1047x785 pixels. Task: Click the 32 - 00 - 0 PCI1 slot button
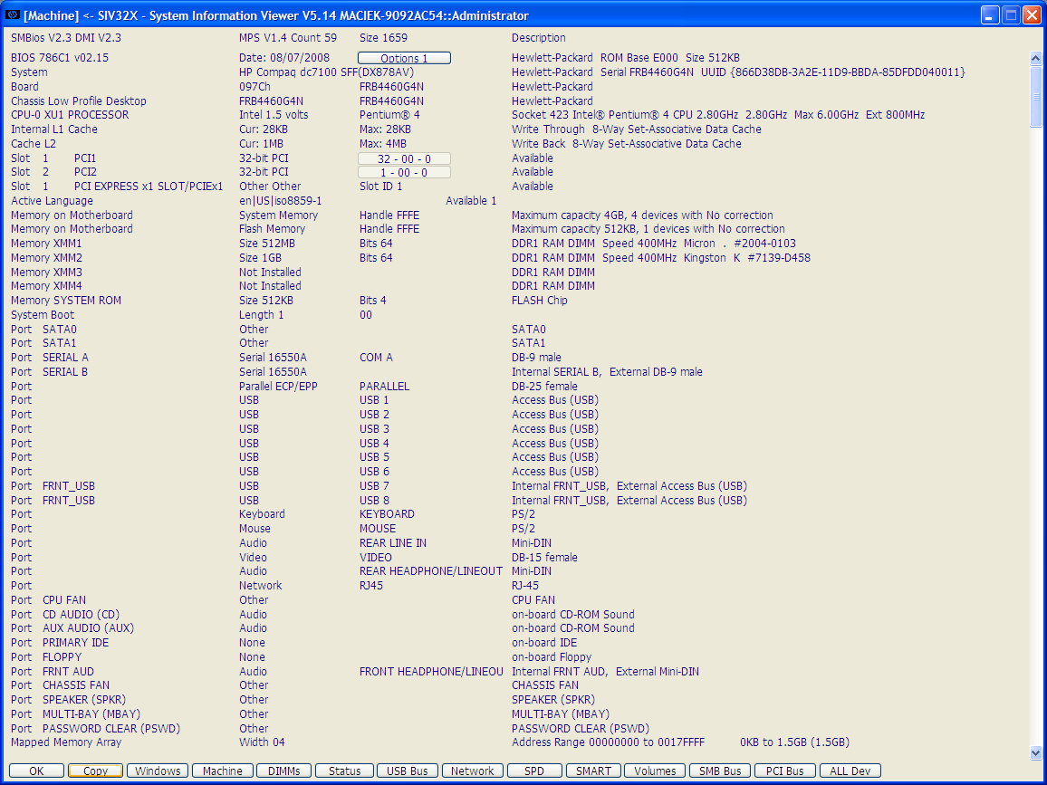click(x=404, y=158)
